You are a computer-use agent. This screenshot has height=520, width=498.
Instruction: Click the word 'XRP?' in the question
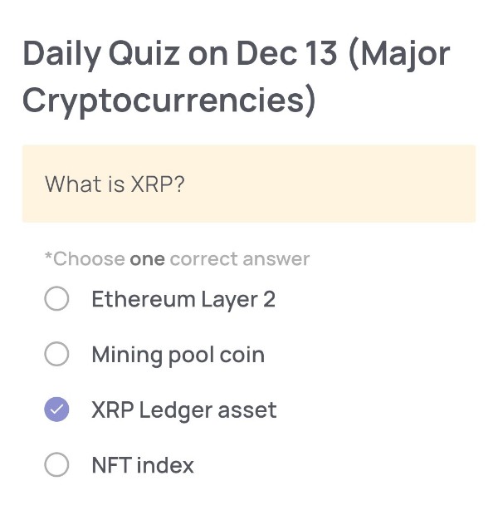coord(158,184)
